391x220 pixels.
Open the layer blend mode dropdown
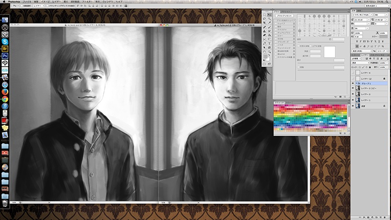coord(360,62)
